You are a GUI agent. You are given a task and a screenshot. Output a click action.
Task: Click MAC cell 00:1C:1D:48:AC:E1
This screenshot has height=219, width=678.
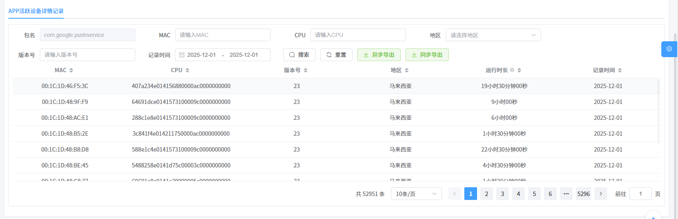pyautogui.click(x=65, y=118)
